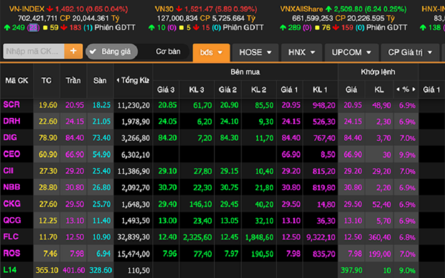
Task: Toggle the Bảng giá view option
Action: click(x=111, y=51)
